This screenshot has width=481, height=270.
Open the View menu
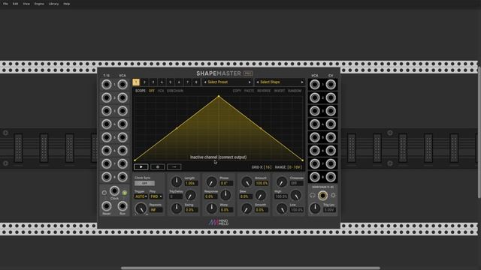pos(26,4)
